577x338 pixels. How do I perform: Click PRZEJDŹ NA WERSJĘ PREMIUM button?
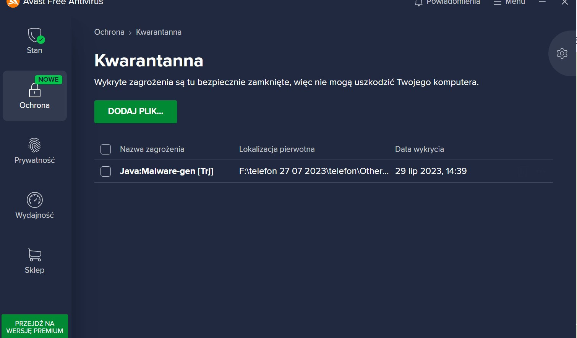pos(35,327)
